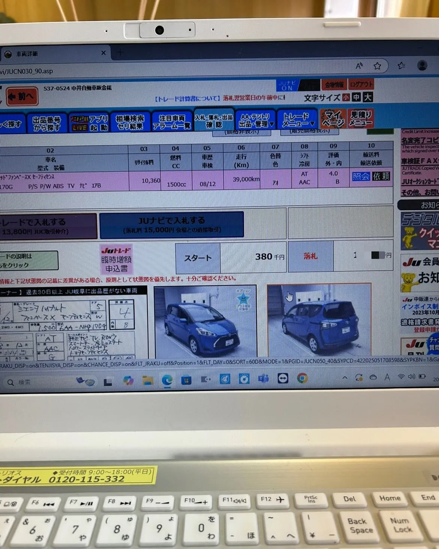The width and height of the screenshot is (439, 549).
Task: Open a new browser tab
Action: tap(120, 53)
